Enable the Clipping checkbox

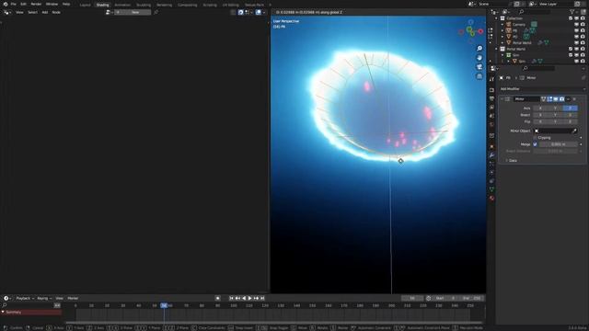(536, 138)
